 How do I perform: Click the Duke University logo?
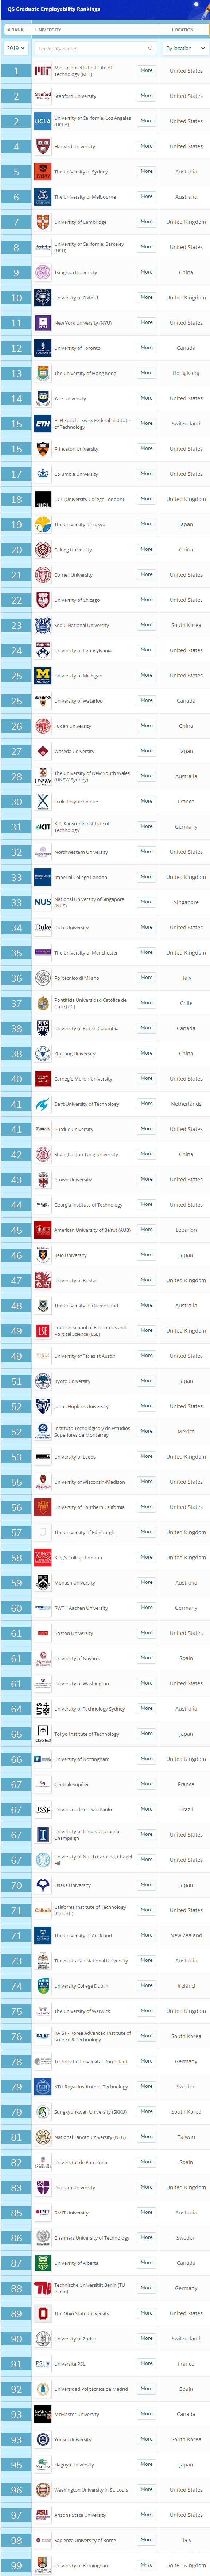click(43, 927)
